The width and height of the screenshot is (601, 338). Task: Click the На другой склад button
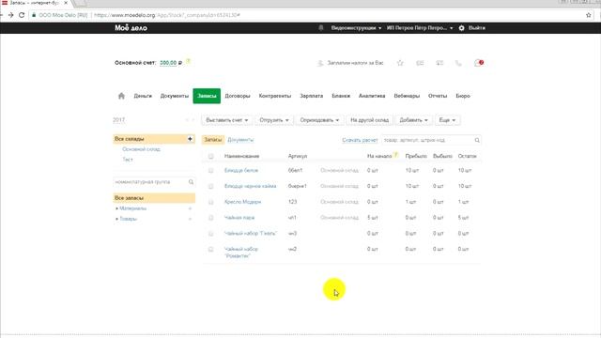tap(369, 120)
